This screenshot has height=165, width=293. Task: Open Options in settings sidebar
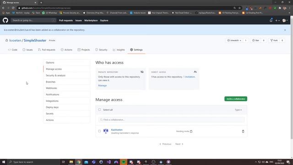coord(66,63)
